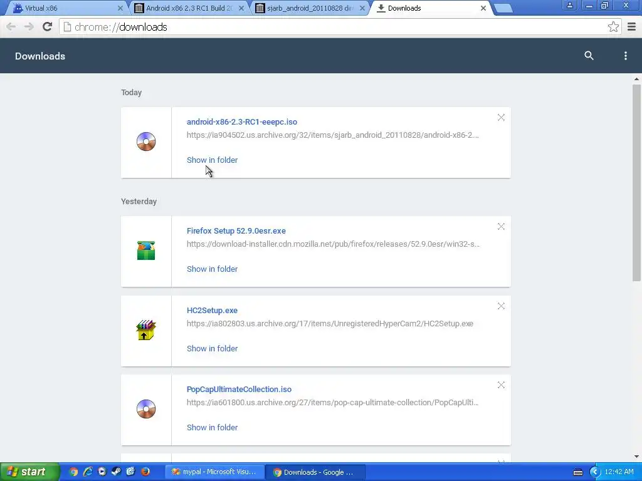Click the browser back arrow

pos(11,27)
